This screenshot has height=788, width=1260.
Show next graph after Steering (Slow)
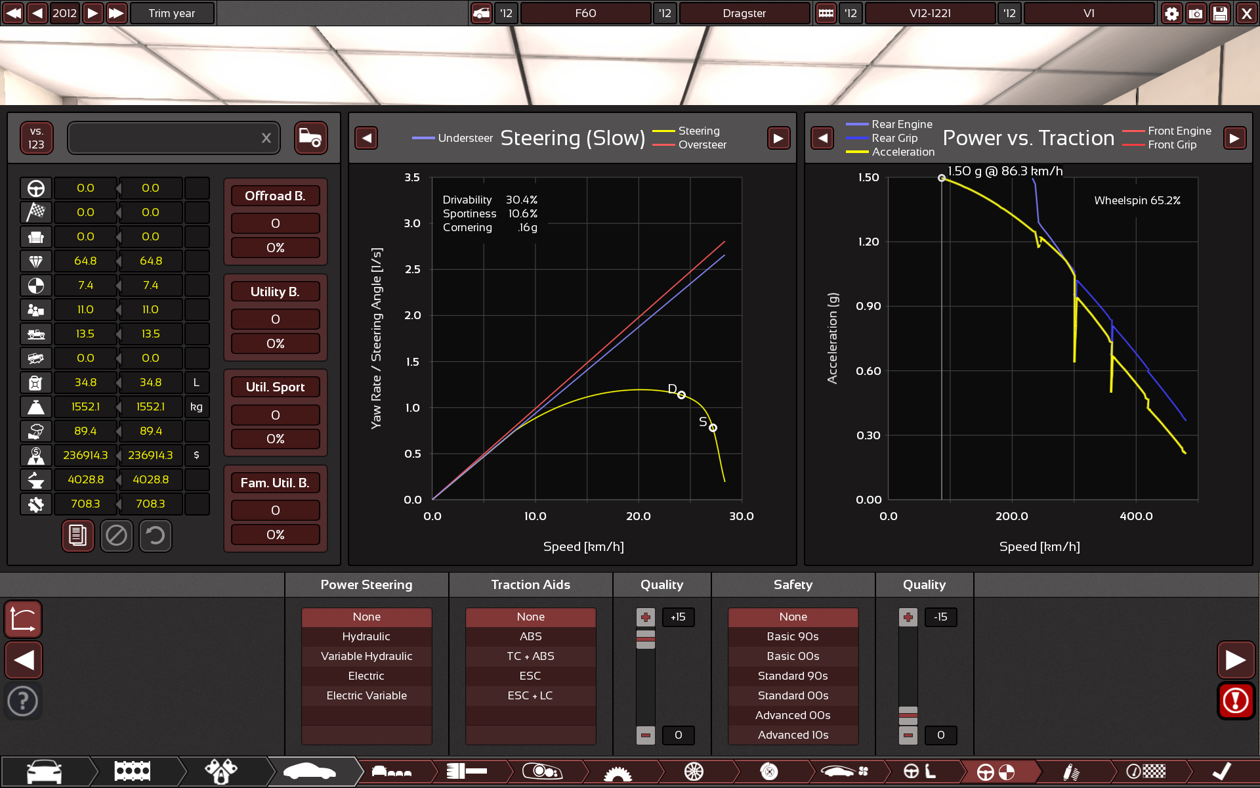tap(778, 138)
